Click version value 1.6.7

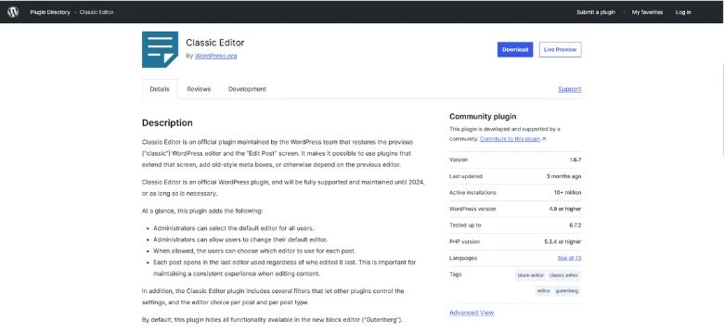[575, 160]
